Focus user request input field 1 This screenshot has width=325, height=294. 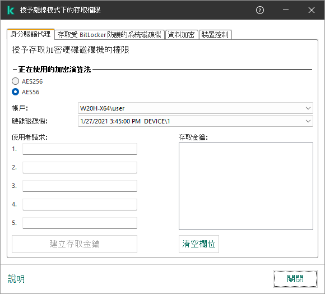(x=80, y=149)
